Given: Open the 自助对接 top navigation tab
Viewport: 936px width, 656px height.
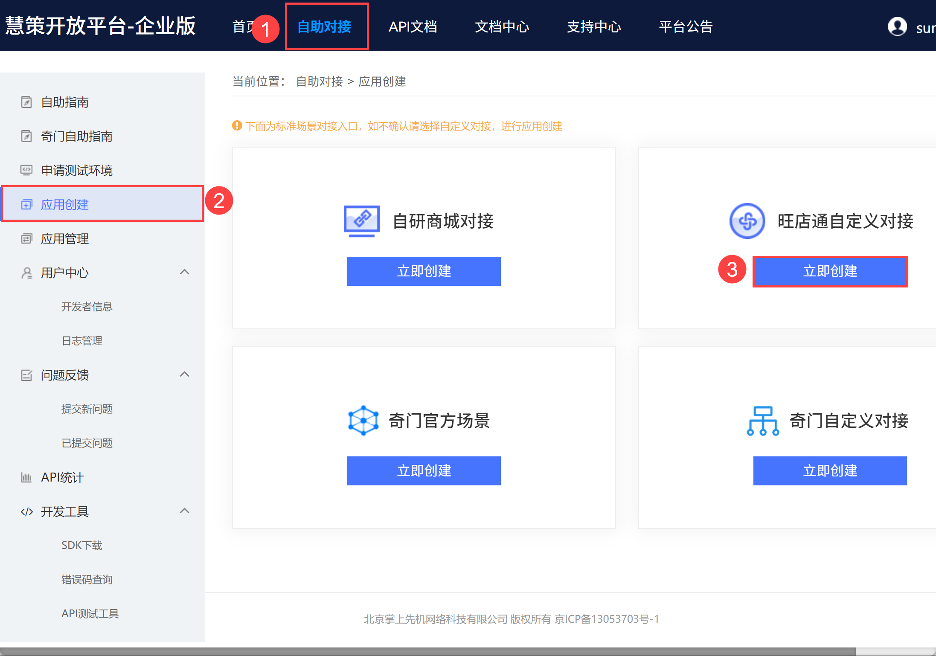Looking at the screenshot, I should (324, 26).
